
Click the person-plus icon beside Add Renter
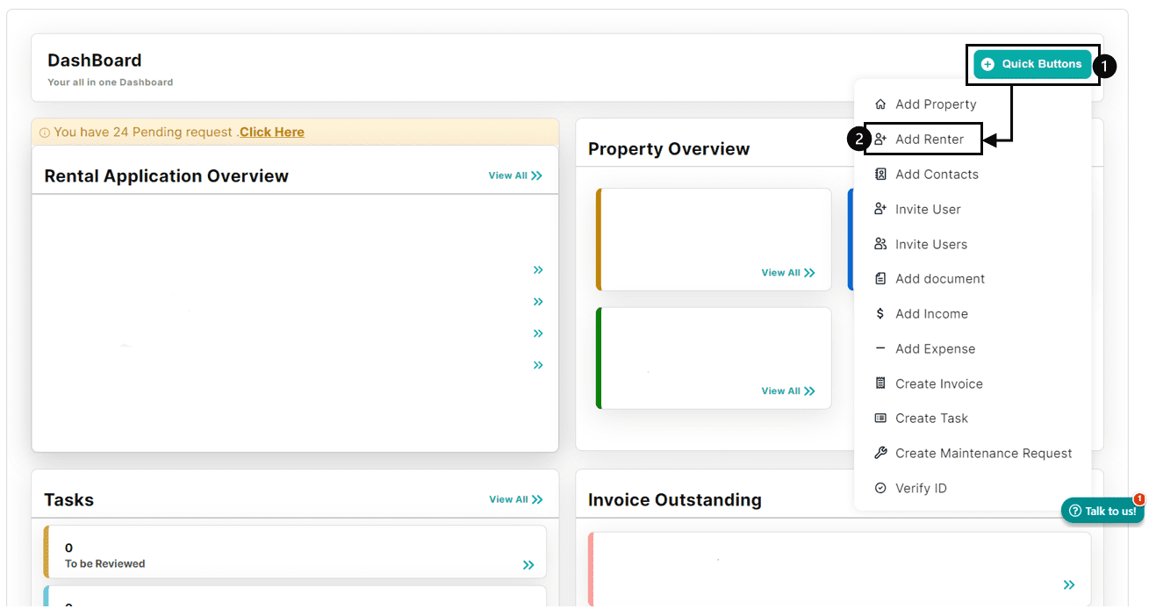pos(880,139)
